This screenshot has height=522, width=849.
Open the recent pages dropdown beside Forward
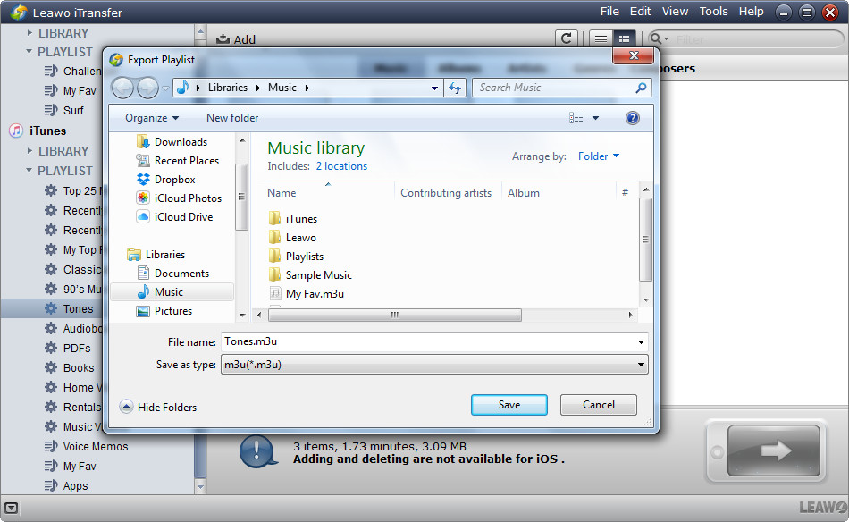point(165,88)
